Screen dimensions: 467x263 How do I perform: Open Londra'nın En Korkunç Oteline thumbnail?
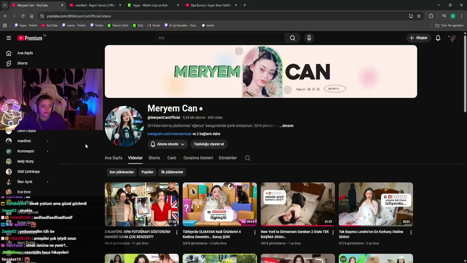(x=376, y=204)
